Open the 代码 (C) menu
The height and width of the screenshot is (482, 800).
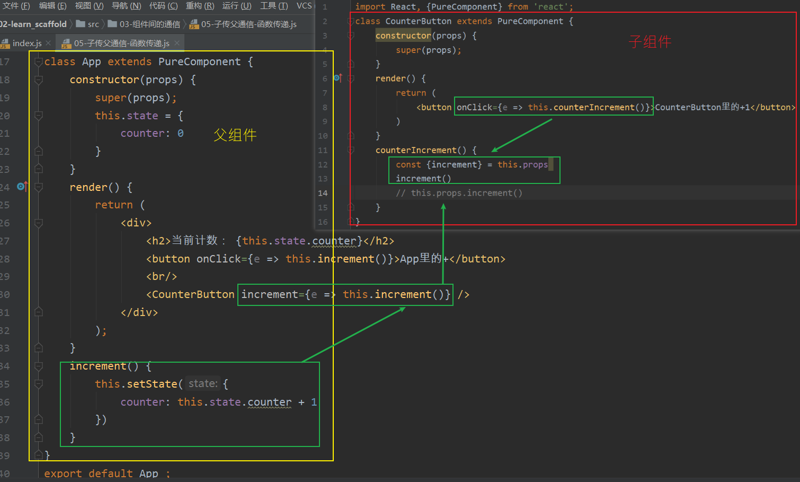163,6
